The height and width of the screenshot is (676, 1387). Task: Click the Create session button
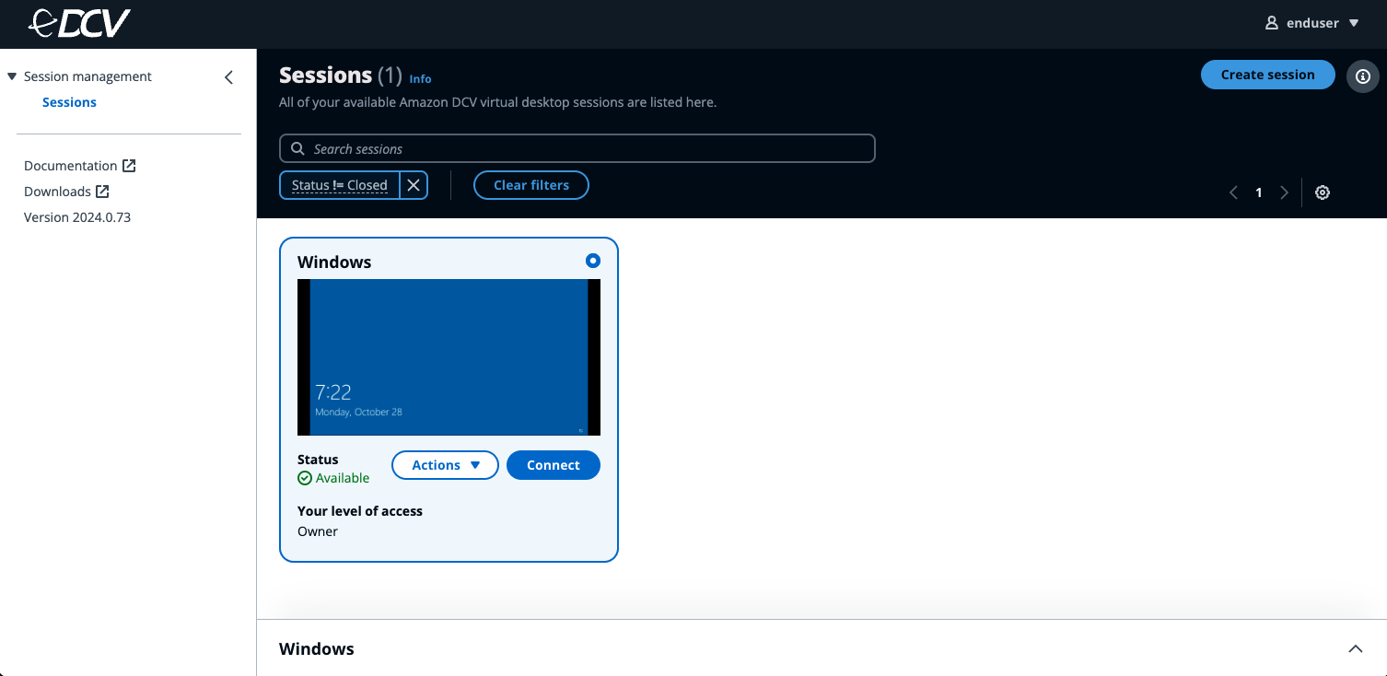[1267, 75]
